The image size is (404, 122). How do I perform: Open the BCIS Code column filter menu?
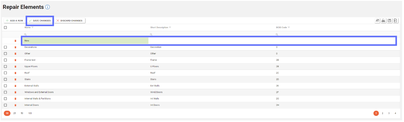(x=289, y=28)
